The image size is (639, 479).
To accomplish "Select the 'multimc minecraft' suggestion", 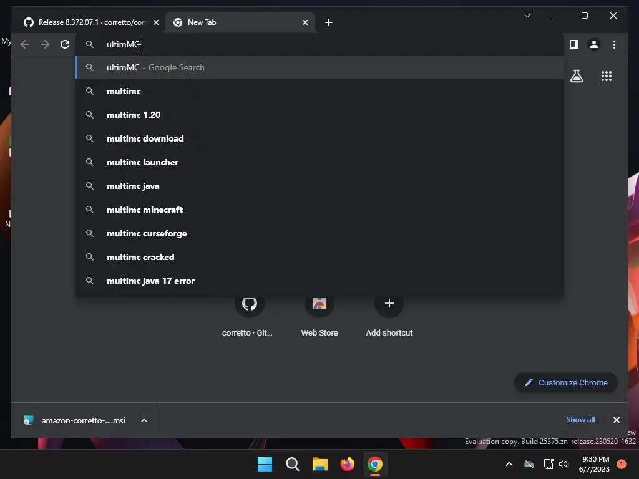I will (x=319, y=210).
